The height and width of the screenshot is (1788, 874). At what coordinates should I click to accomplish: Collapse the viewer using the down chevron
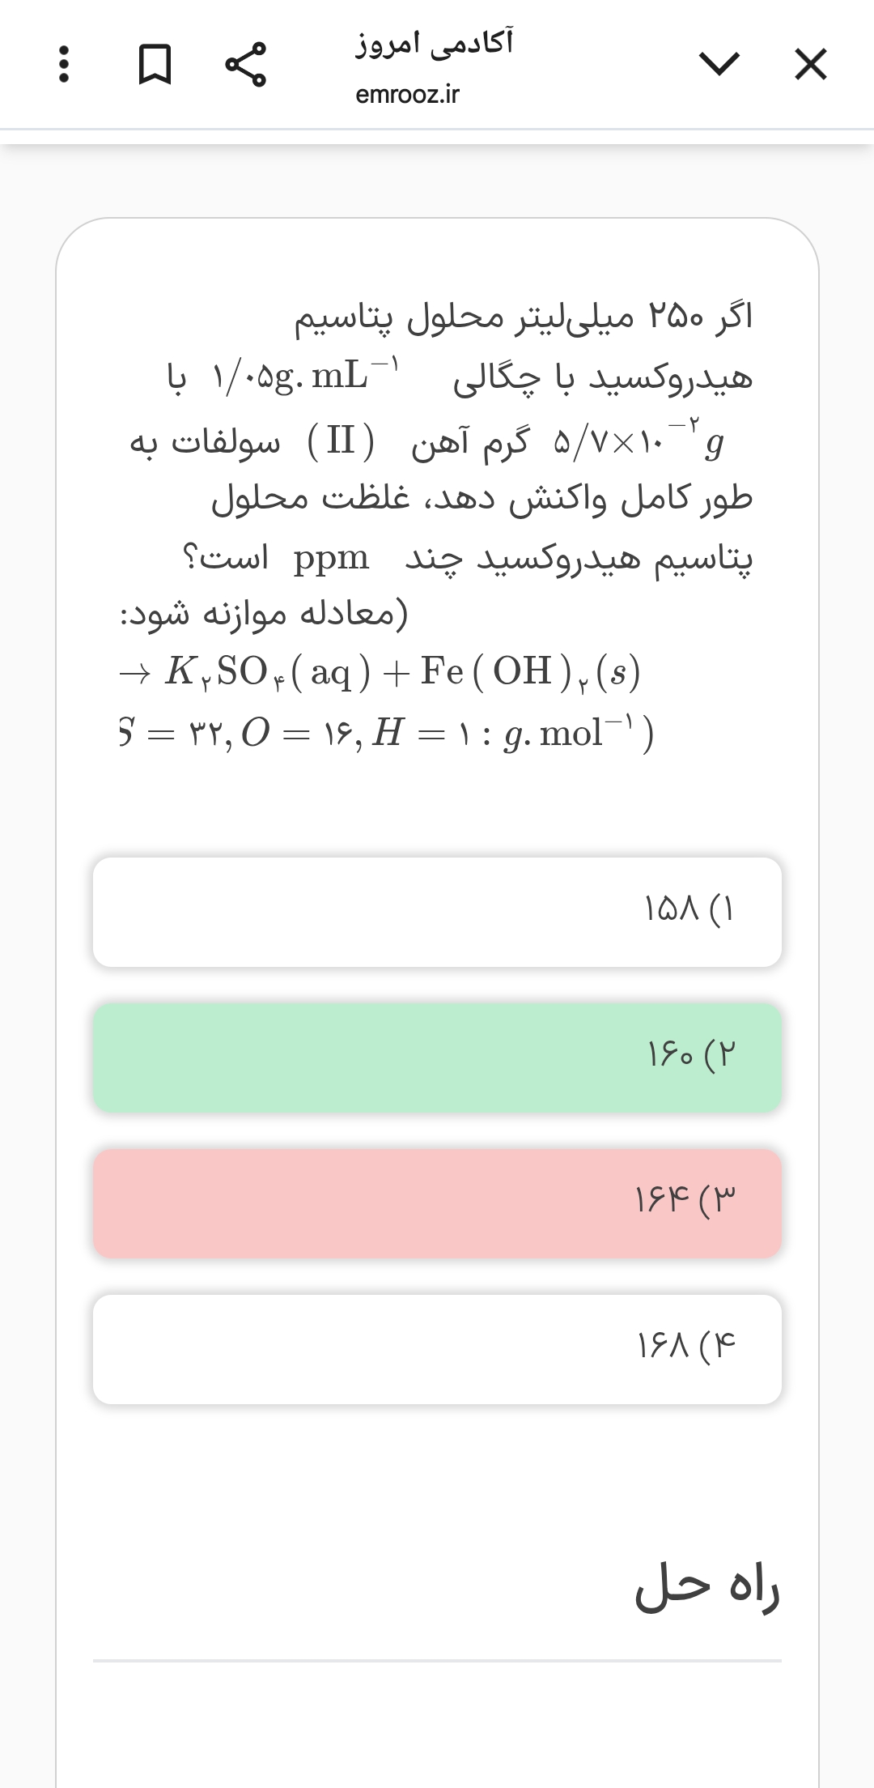(719, 64)
